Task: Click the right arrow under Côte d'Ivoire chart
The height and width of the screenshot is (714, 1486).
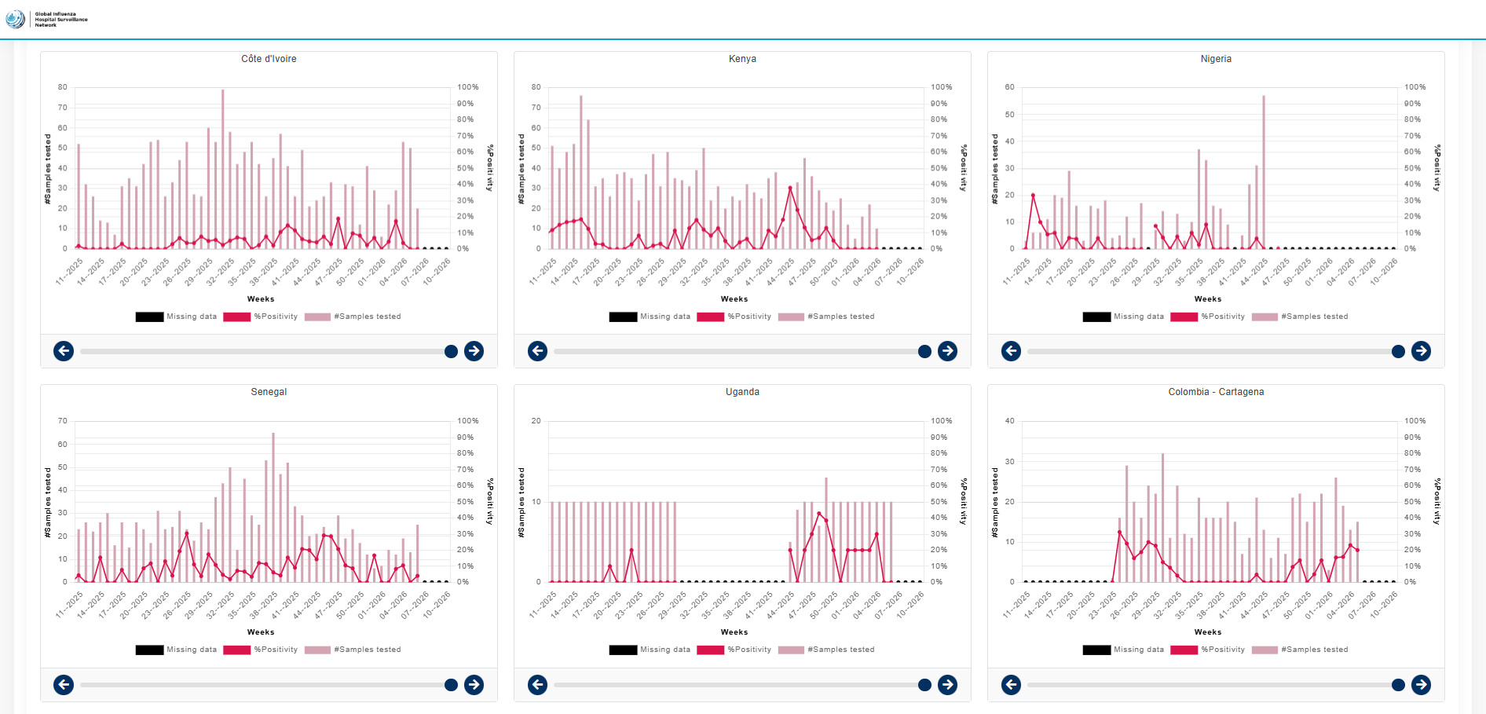Action: [x=474, y=351]
